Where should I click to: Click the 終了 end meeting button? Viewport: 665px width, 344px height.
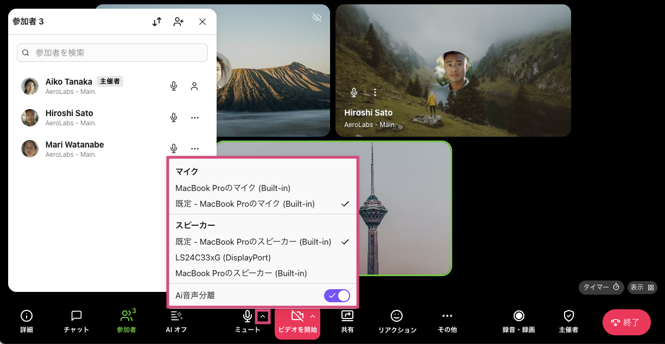coord(626,322)
